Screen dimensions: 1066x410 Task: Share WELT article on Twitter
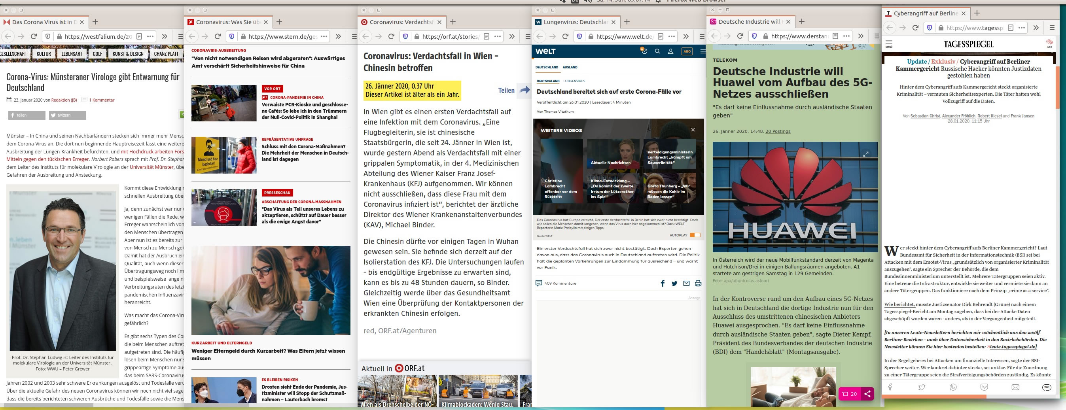(674, 283)
